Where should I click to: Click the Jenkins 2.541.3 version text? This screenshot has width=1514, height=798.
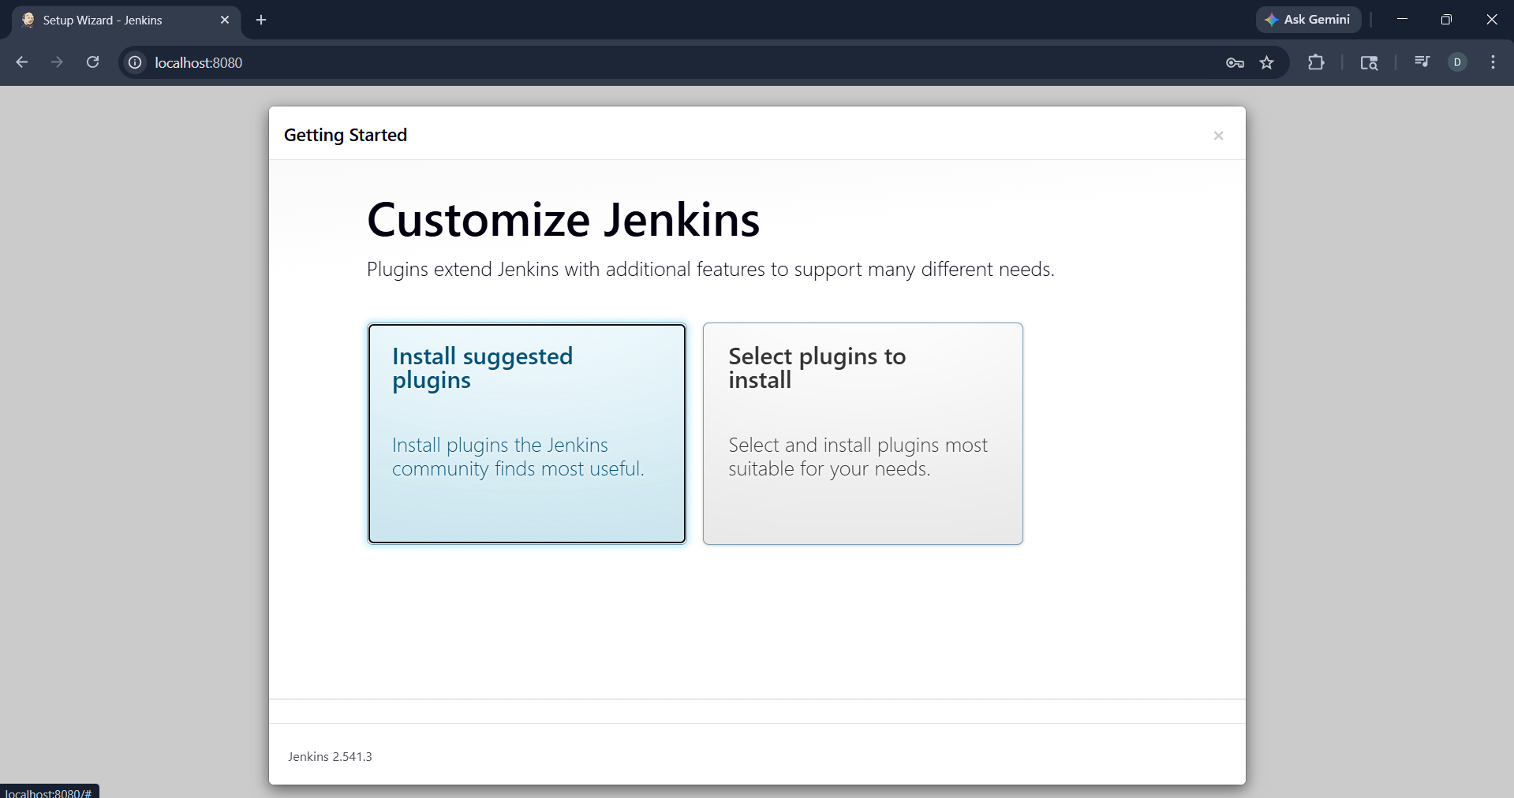[330, 756]
